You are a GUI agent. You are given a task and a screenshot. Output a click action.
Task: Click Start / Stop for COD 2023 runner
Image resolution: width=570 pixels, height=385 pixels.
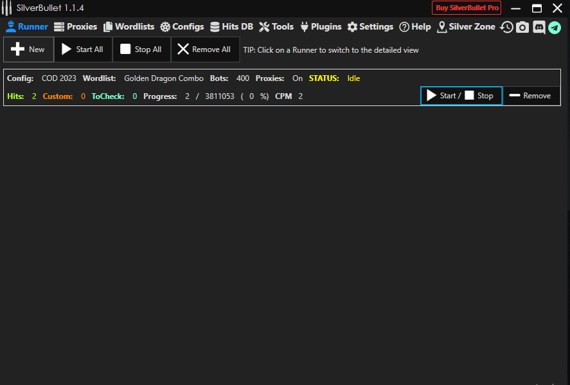click(x=461, y=96)
